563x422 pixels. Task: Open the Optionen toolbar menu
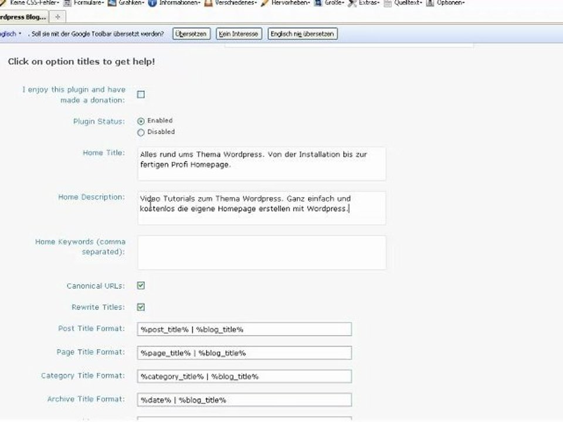coord(446,3)
